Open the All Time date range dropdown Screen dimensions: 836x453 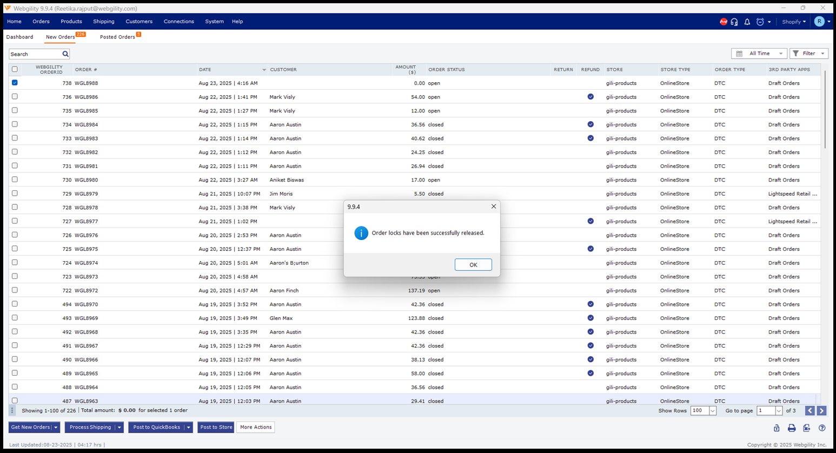759,54
